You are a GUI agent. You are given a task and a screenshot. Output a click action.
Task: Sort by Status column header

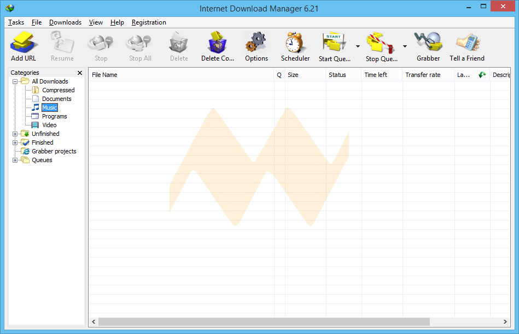tap(343, 75)
